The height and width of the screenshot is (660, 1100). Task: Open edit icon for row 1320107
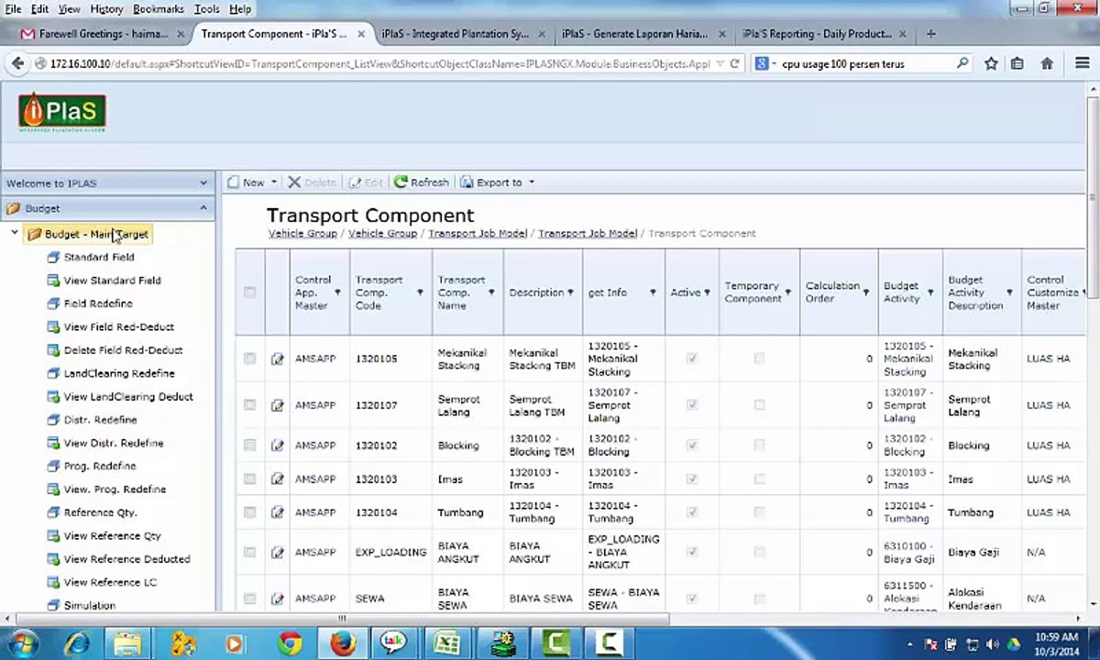[x=278, y=404]
